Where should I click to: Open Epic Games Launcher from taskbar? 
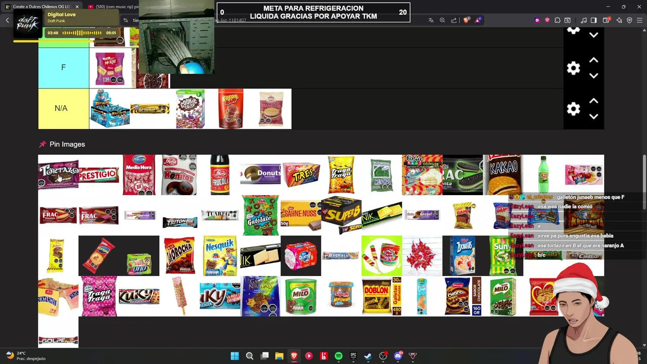coord(353,356)
